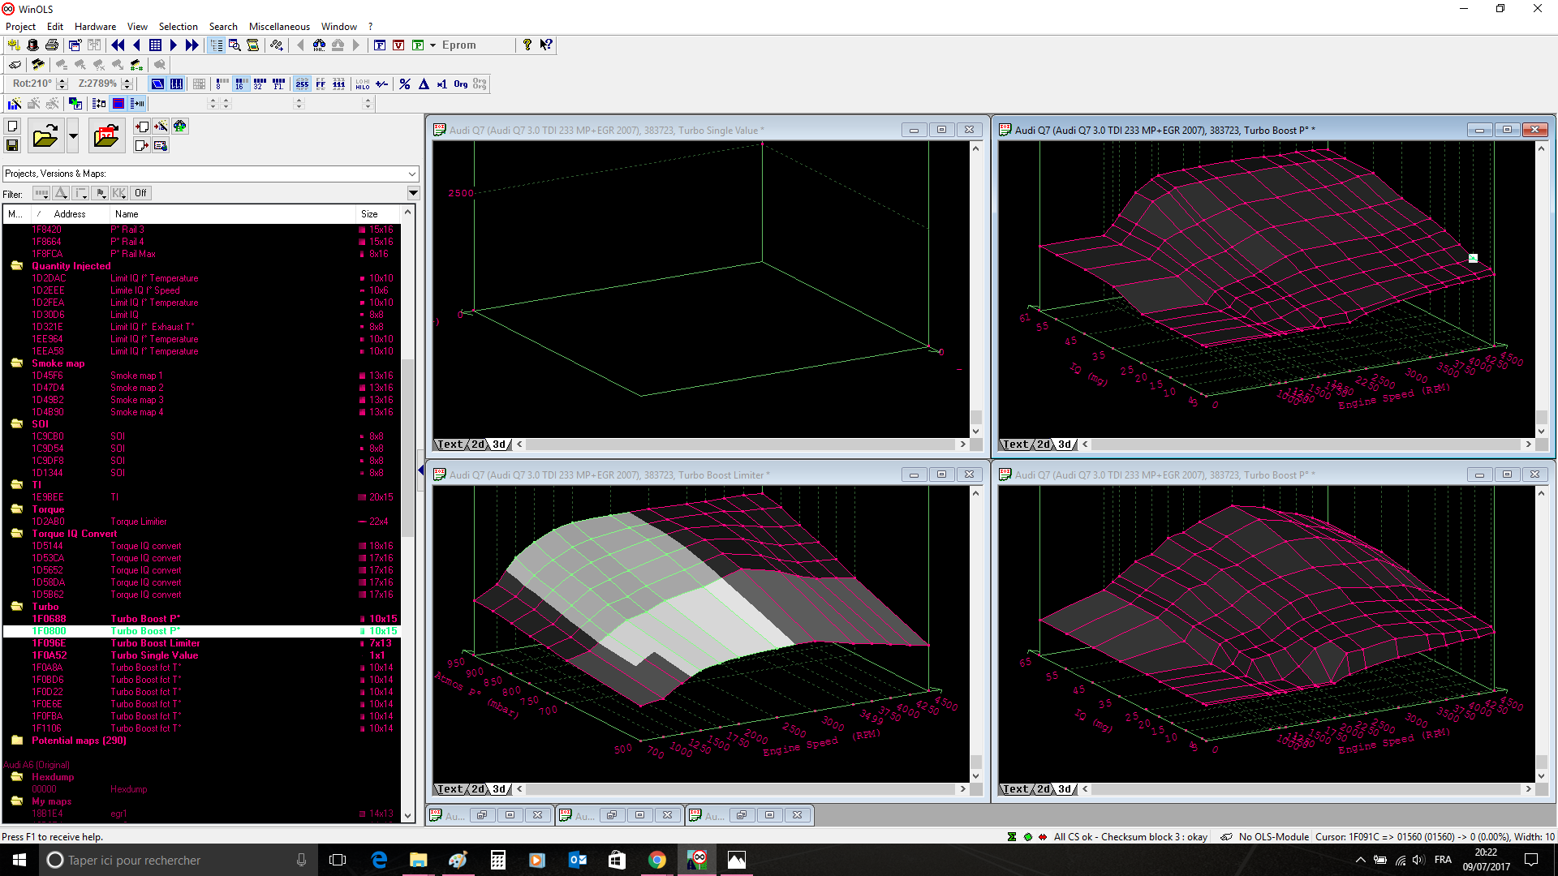Open dropdown arrow beside open project button
1558x876 pixels.
[73, 135]
